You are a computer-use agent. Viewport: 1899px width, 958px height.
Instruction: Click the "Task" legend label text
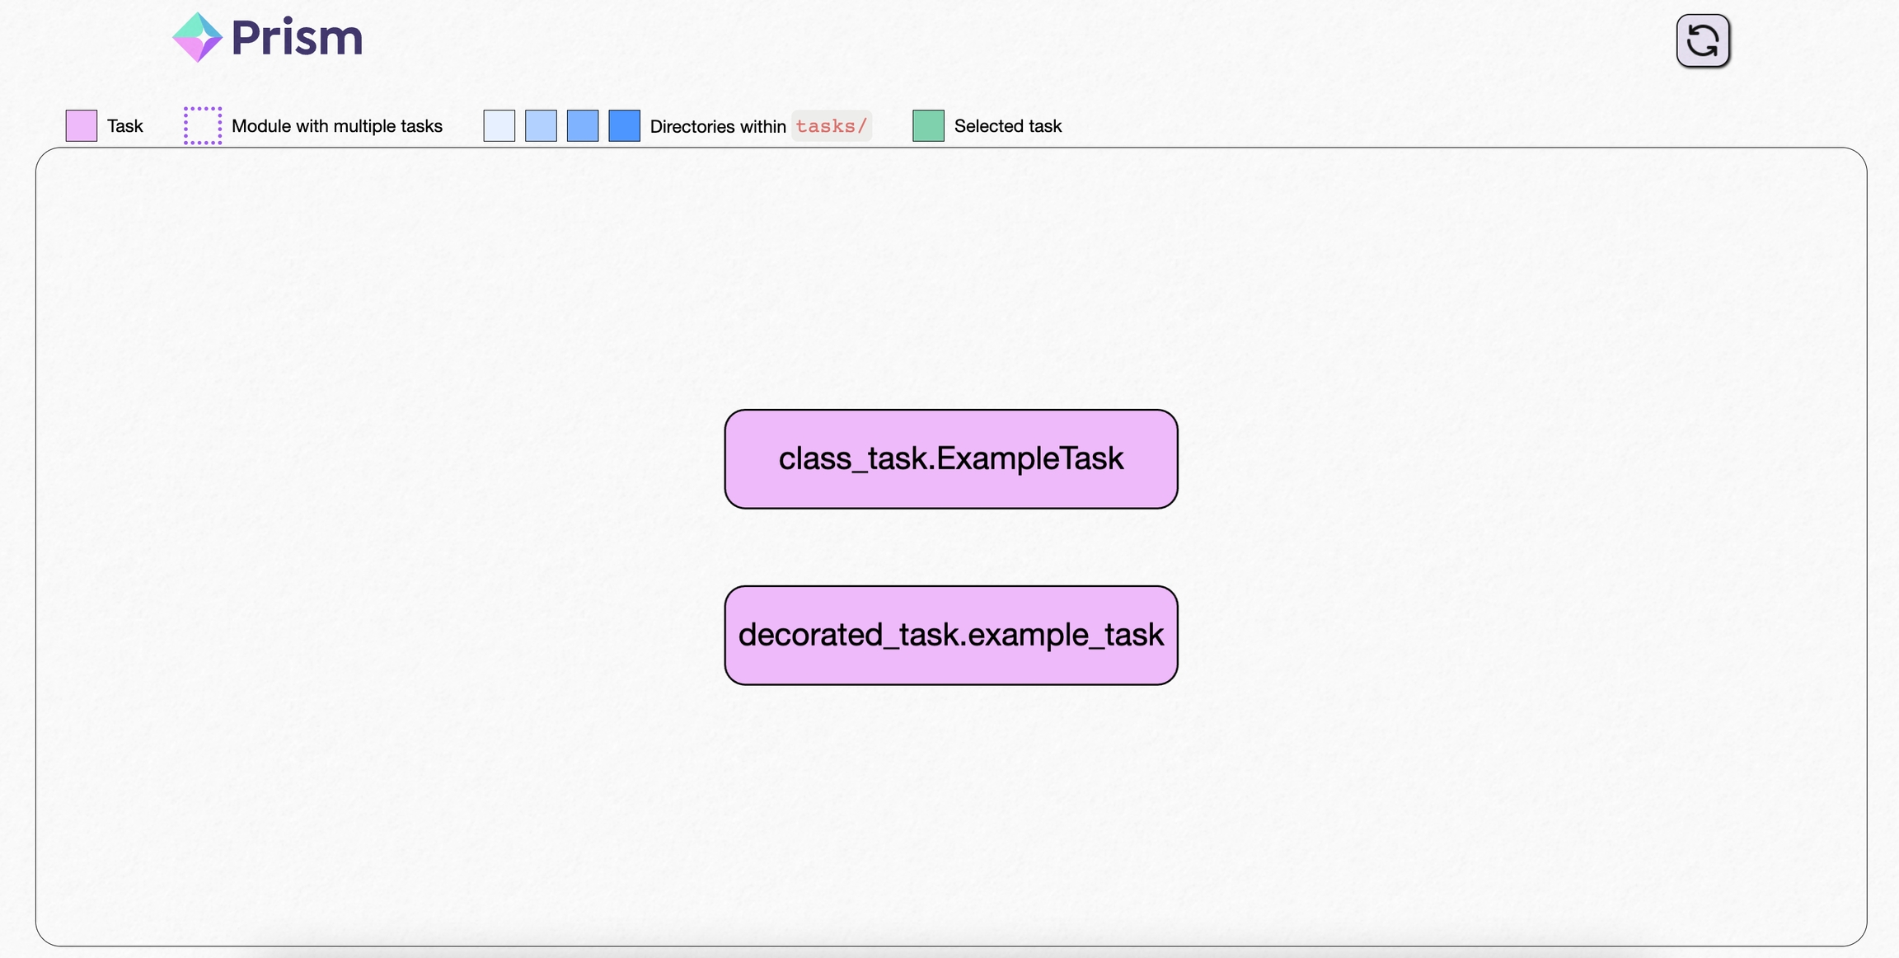point(125,126)
